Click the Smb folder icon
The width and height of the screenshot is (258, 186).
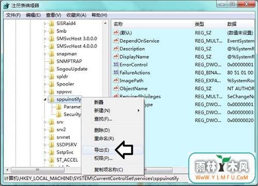[x=51, y=31]
